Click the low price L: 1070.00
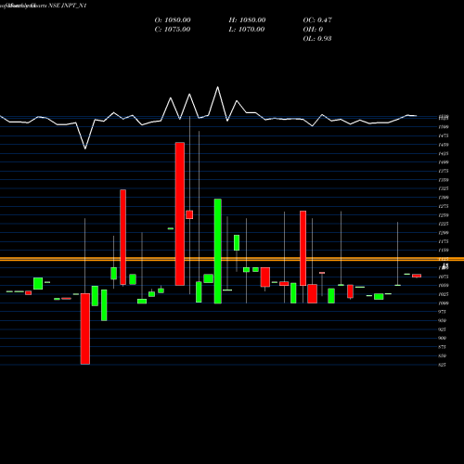This screenshot has width=464, height=464. point(247,30)
